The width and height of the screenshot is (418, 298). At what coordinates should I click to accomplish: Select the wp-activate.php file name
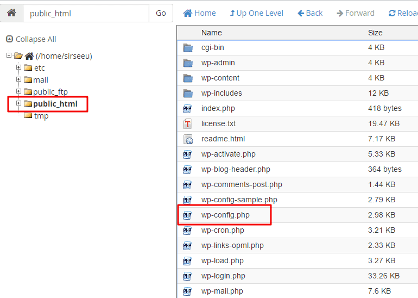pos(229,154)
